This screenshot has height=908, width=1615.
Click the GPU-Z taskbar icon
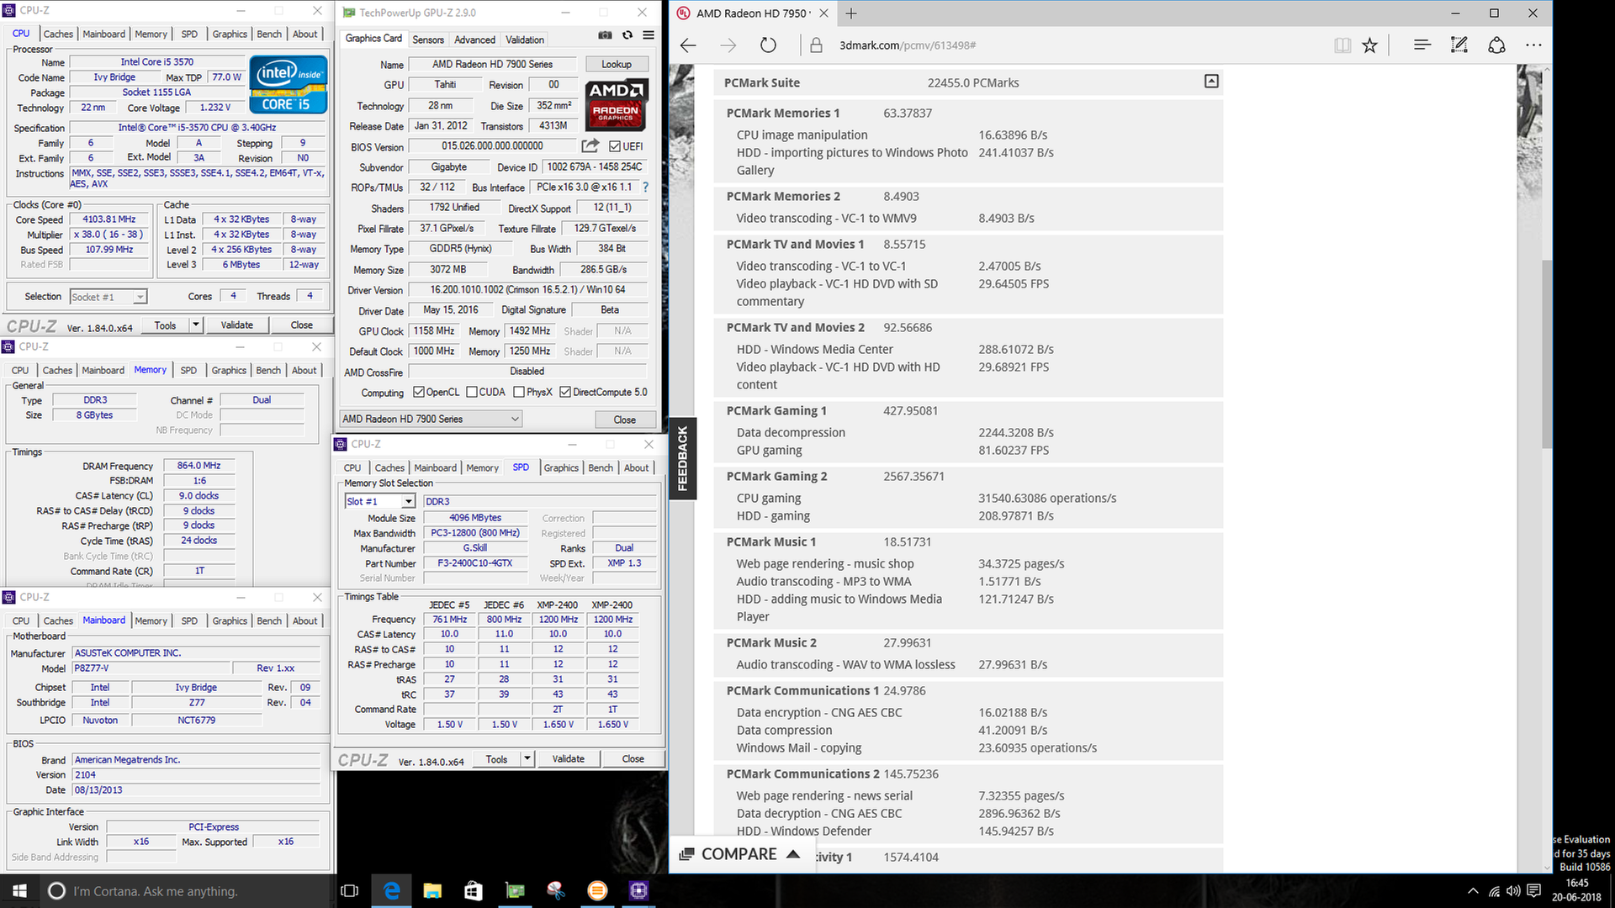coord(515,891)
